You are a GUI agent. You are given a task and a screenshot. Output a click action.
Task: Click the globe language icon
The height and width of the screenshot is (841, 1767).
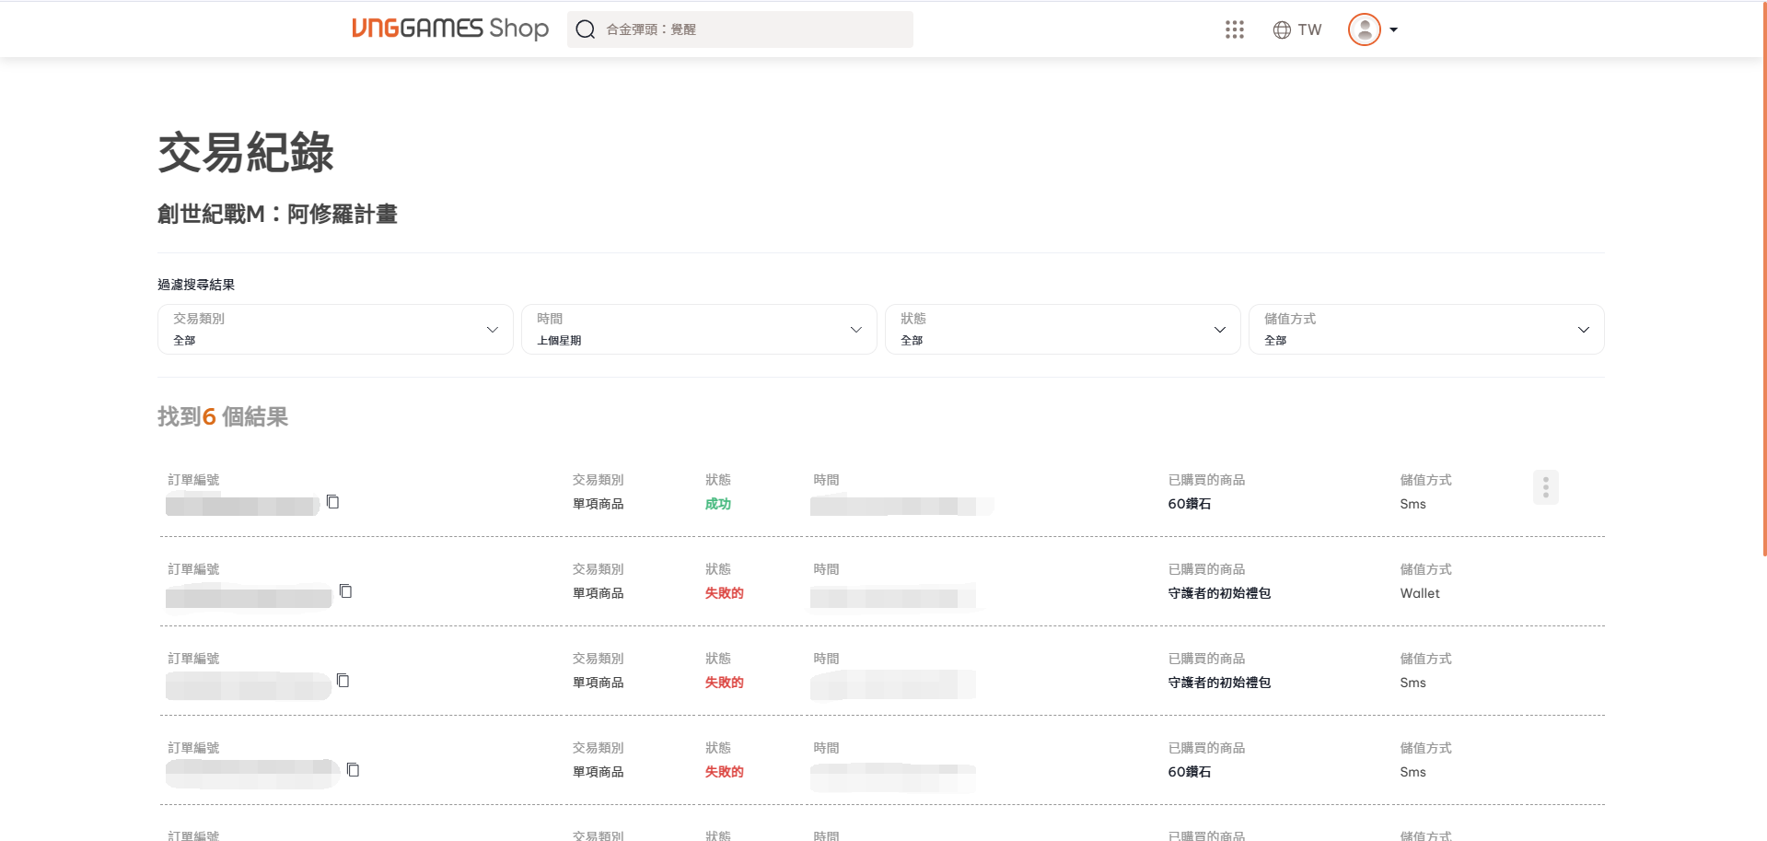(x=1282, y=29)
